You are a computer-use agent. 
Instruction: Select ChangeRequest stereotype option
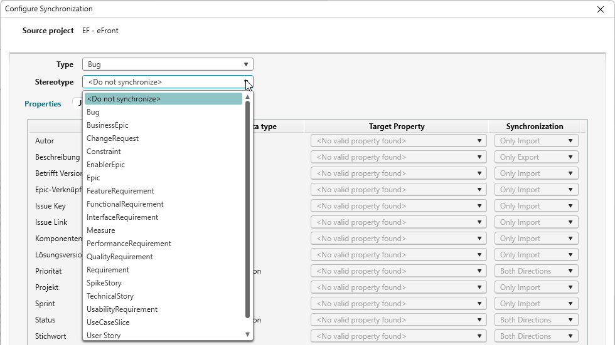coord(163,138)
